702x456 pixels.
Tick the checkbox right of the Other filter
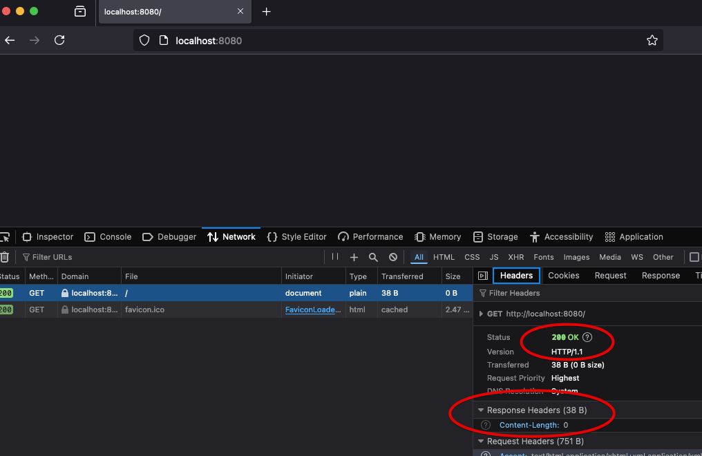pyautogui.click(x=694, y=257)
